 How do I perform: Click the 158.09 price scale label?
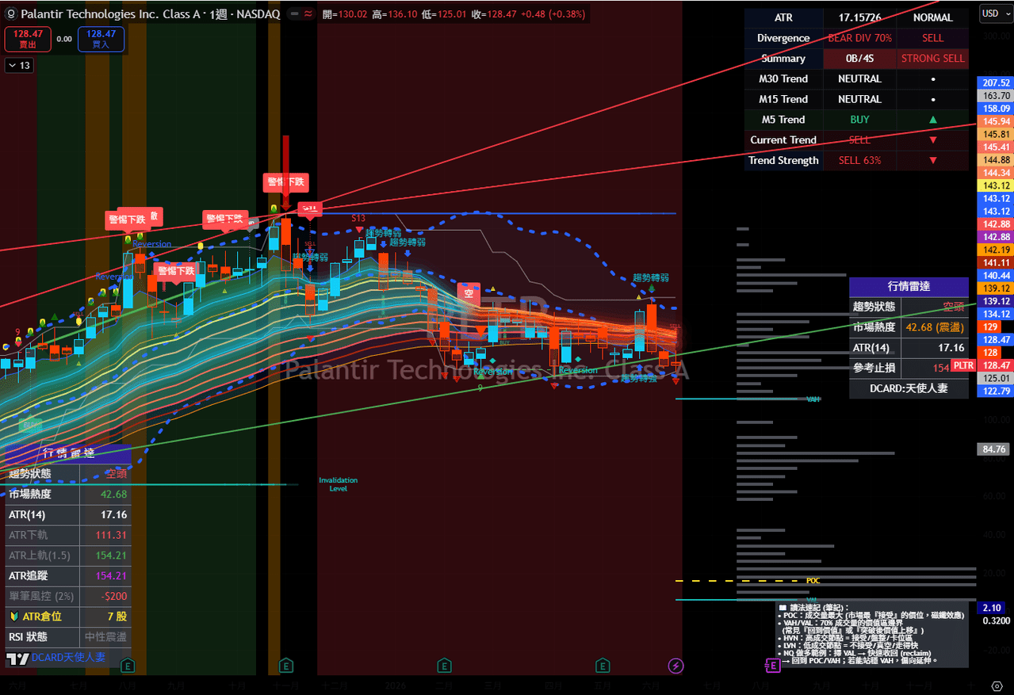coord(996,109)
